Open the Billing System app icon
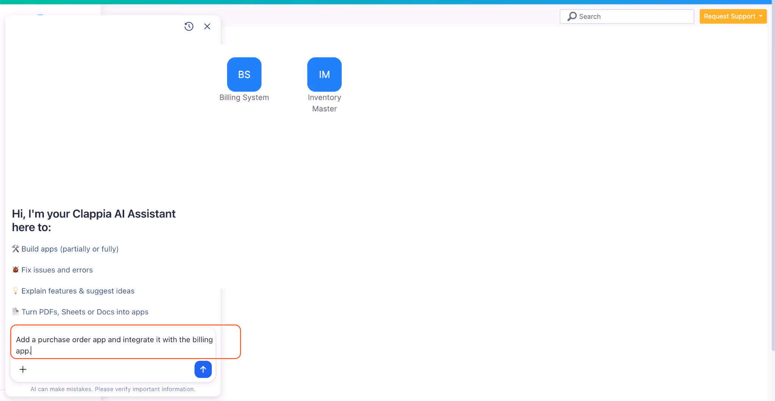Image resolution: width=775 pixels, height=401 pixels. point(244,75)
